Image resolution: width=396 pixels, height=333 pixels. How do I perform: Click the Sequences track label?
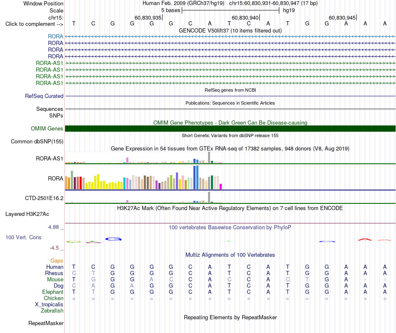pyautogui.click(x=50, y=109)
